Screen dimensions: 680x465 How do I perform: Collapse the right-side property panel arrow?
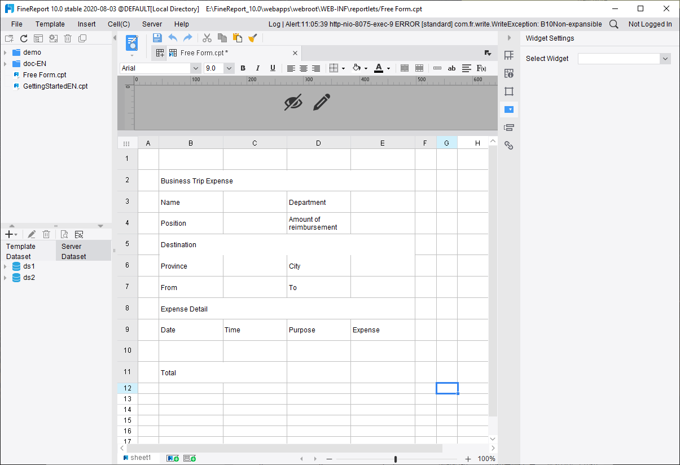(x=509, y=38)
